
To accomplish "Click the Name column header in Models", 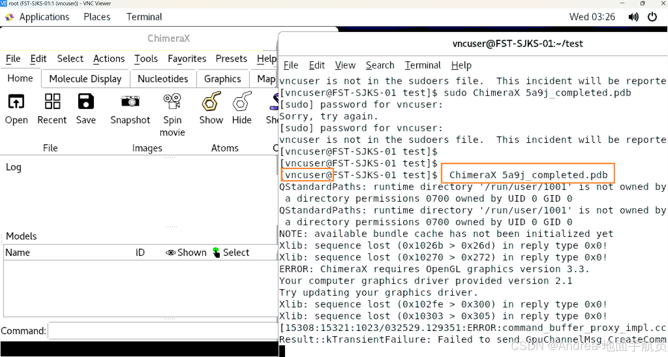I will (x=18, y=252).
